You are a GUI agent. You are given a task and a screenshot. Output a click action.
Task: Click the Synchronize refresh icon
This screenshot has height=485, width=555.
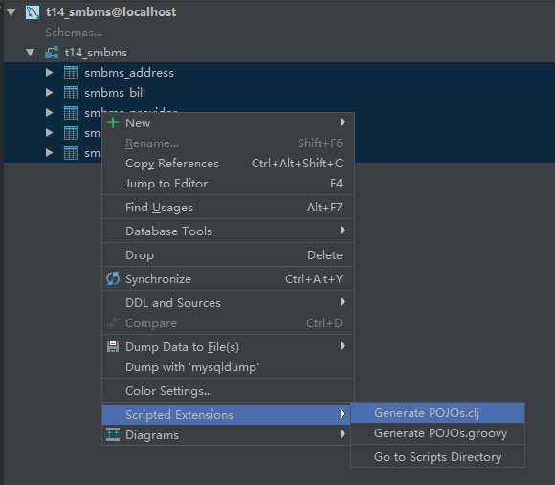click(113, 278)
